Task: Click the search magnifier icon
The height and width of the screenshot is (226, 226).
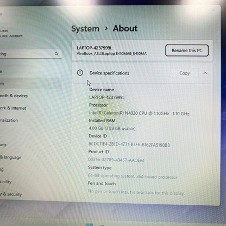Action: (x=56, y=54)
